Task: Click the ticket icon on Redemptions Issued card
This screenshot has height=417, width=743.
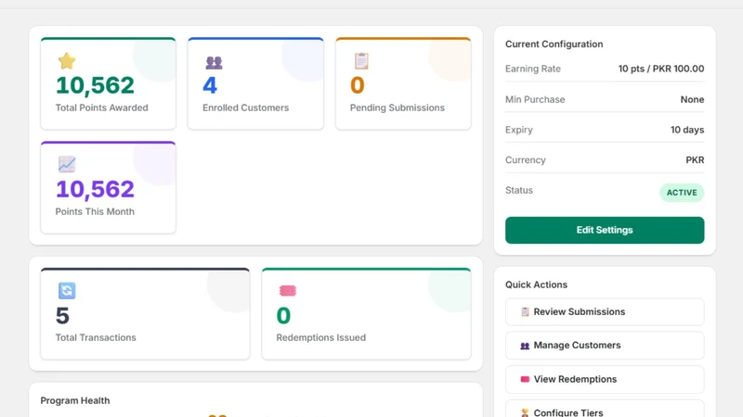Action: [x=288, y=291]
